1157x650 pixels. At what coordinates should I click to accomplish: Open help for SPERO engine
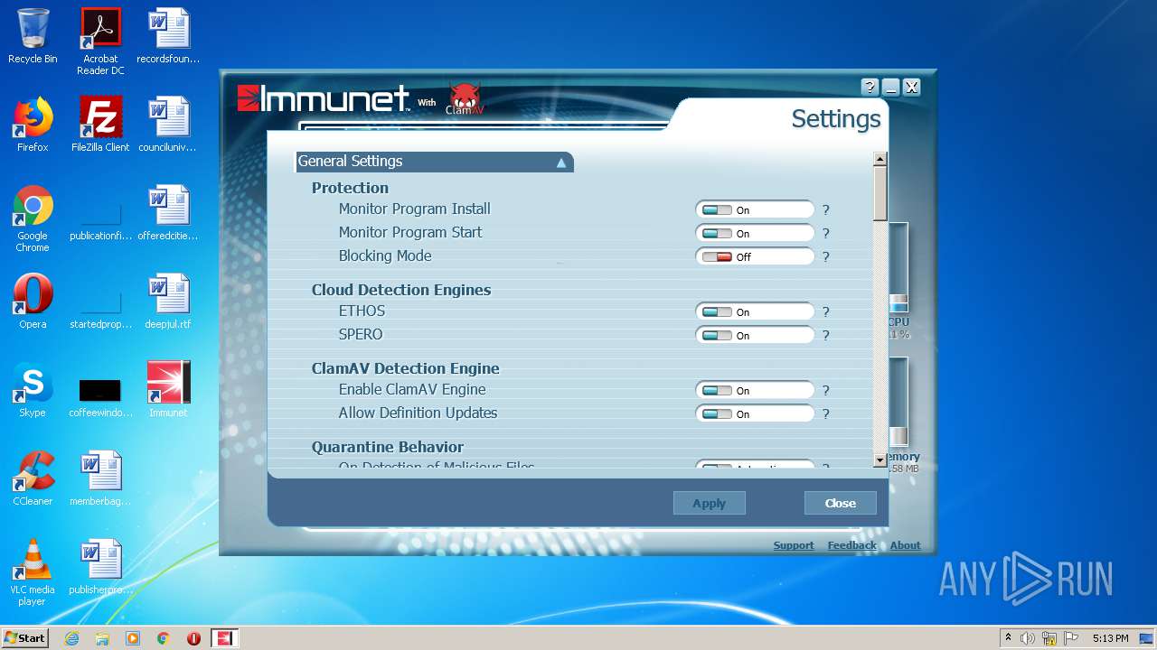click(825, 335)
